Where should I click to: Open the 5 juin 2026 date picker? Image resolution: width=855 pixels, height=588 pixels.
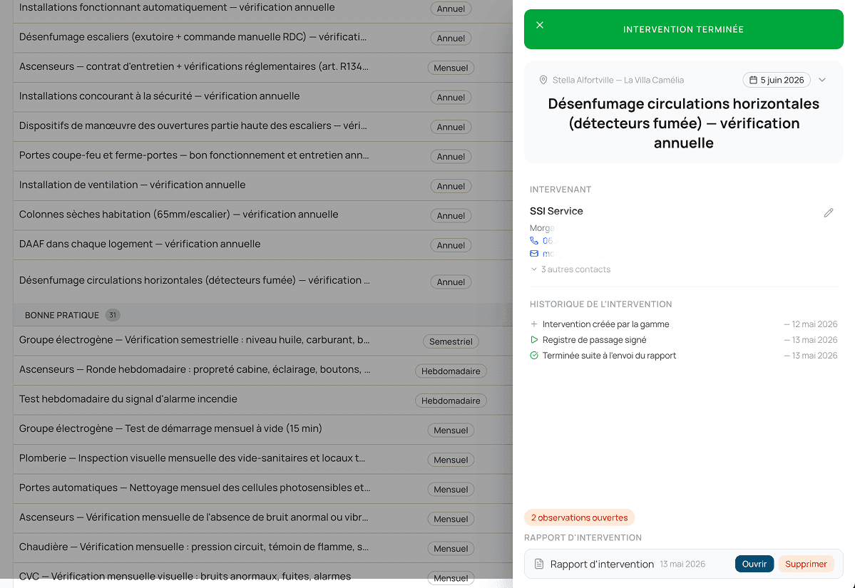776,80
